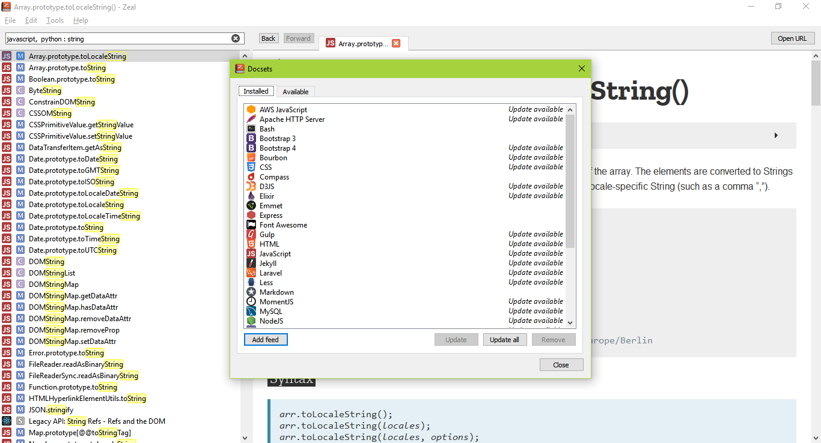The height and width of the screenshot is (443, 821).
Task: Select the Express docset icon
Action: [251, 215]
